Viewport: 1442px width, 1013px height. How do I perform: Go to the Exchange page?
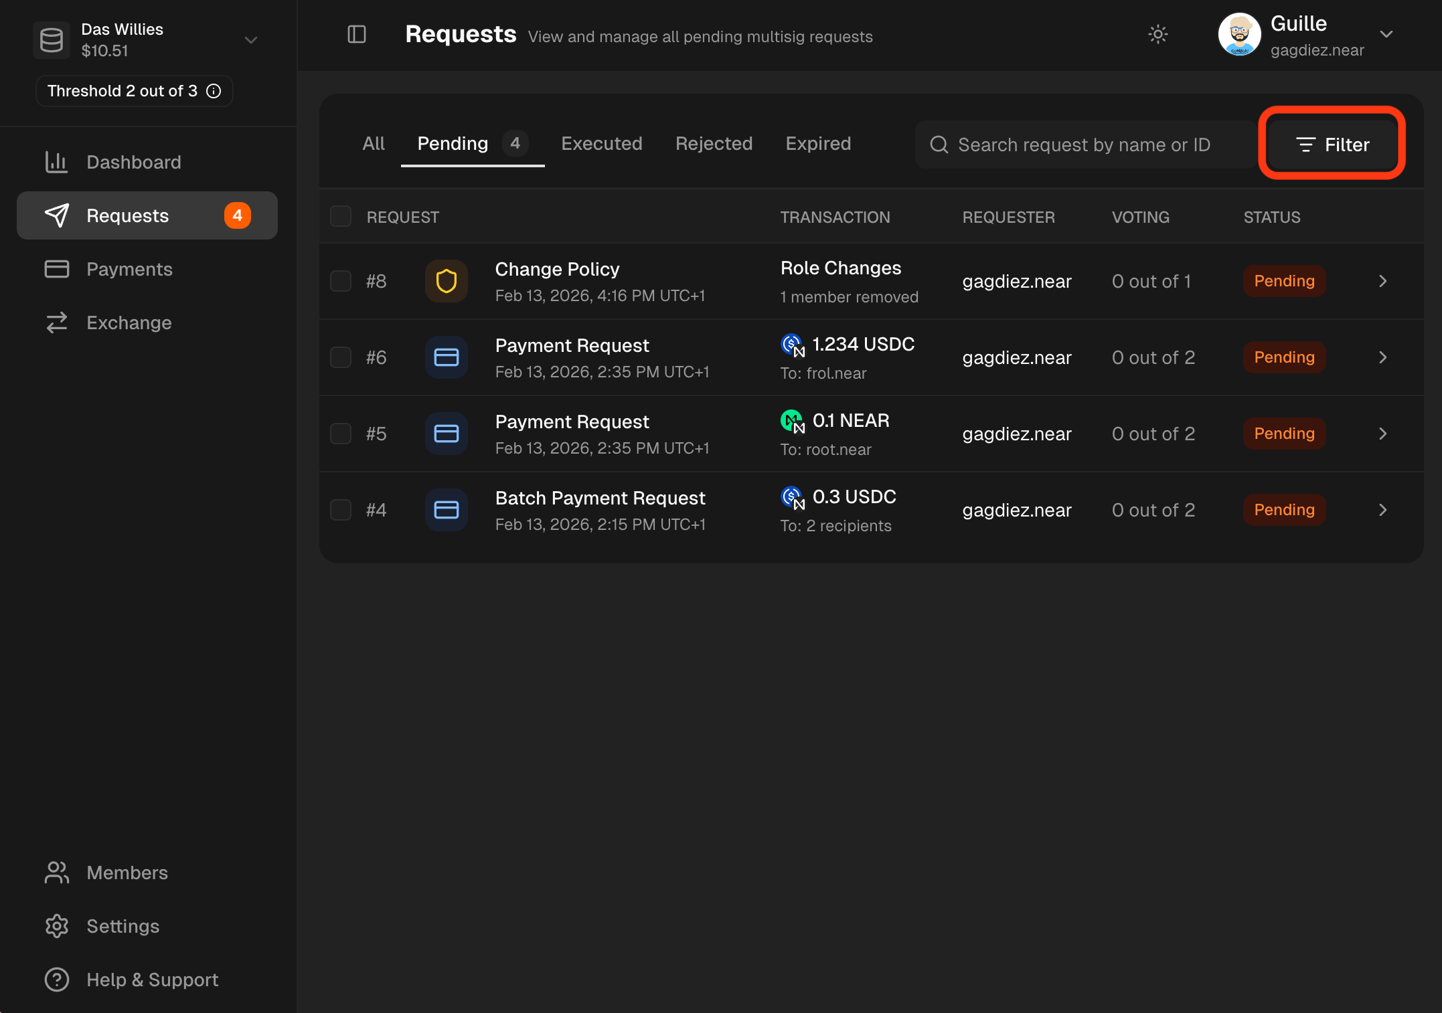(x=129, y=323)
